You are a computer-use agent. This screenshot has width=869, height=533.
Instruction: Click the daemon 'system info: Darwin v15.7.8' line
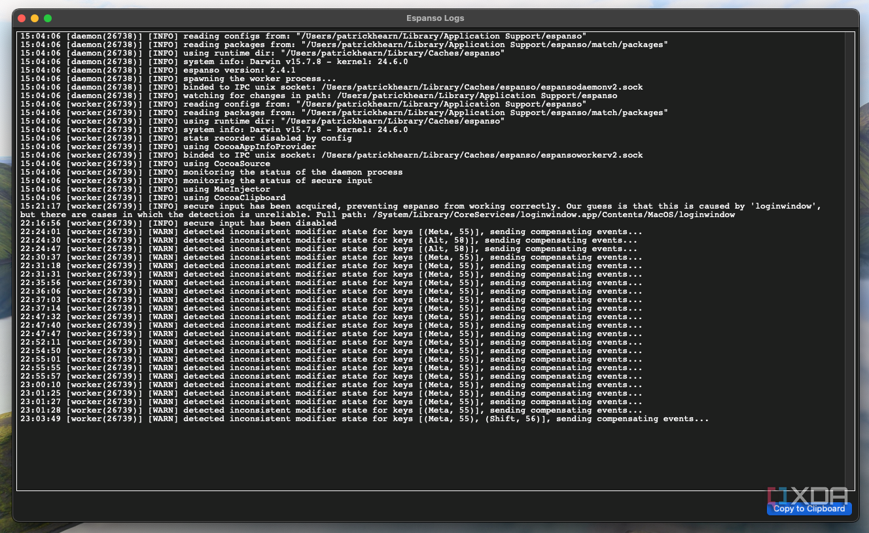point(214,61)
